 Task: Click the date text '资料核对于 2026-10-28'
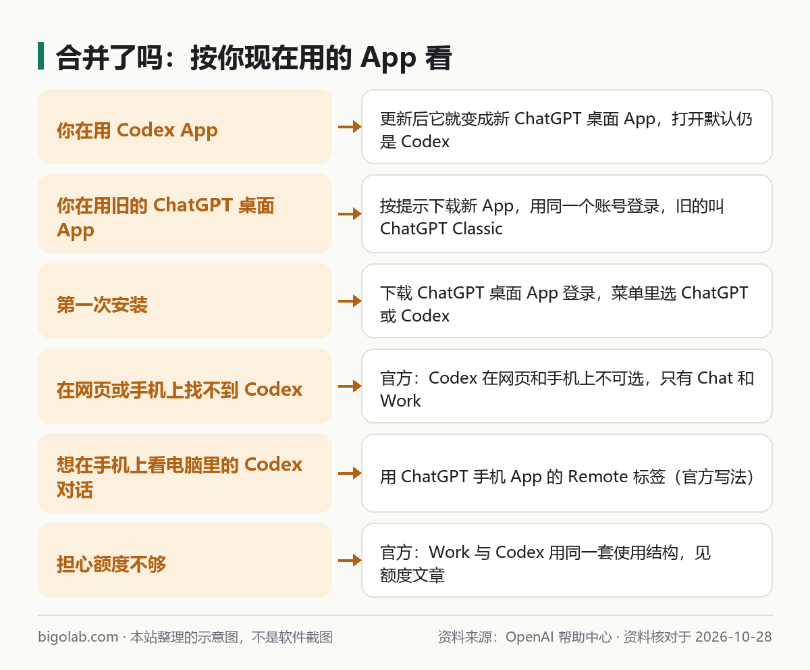[x=697, y=637]
